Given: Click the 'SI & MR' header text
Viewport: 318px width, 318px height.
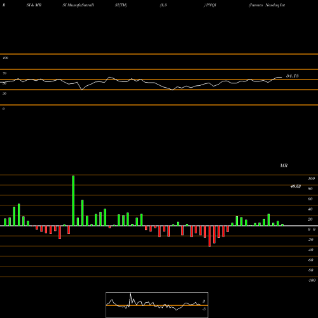Looking at the screenshot, I should click(x=34, y=5).
